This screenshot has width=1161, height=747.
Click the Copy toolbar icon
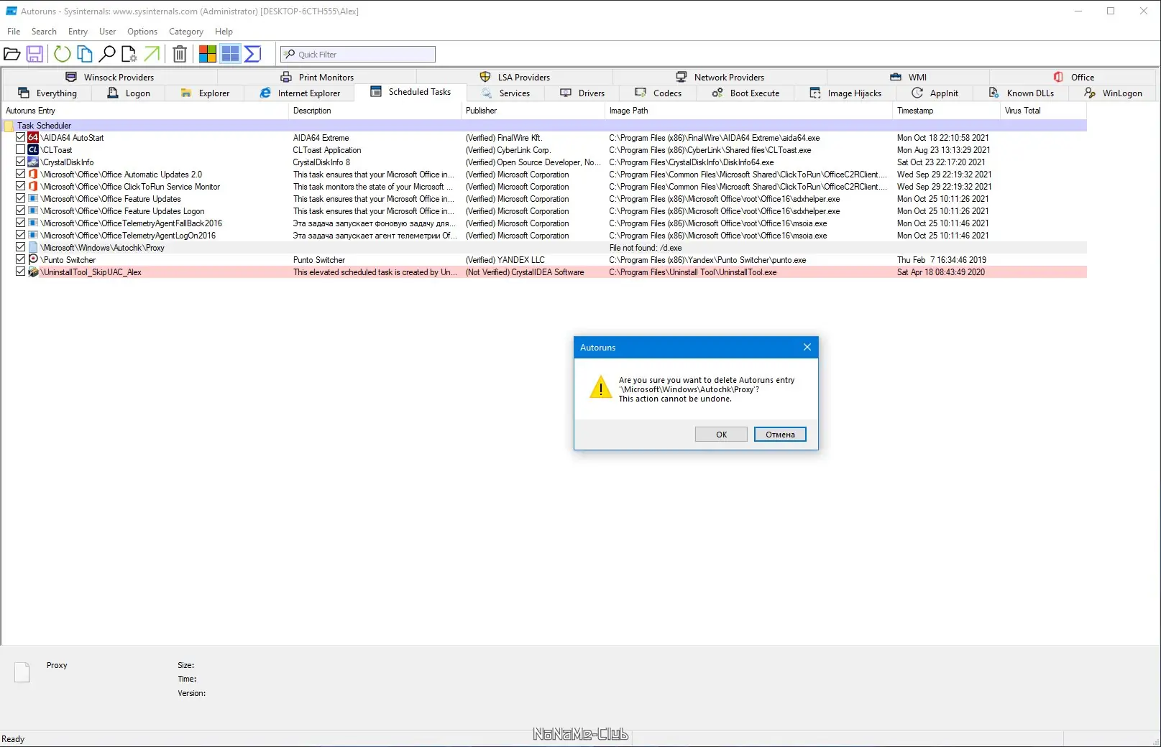85,54
